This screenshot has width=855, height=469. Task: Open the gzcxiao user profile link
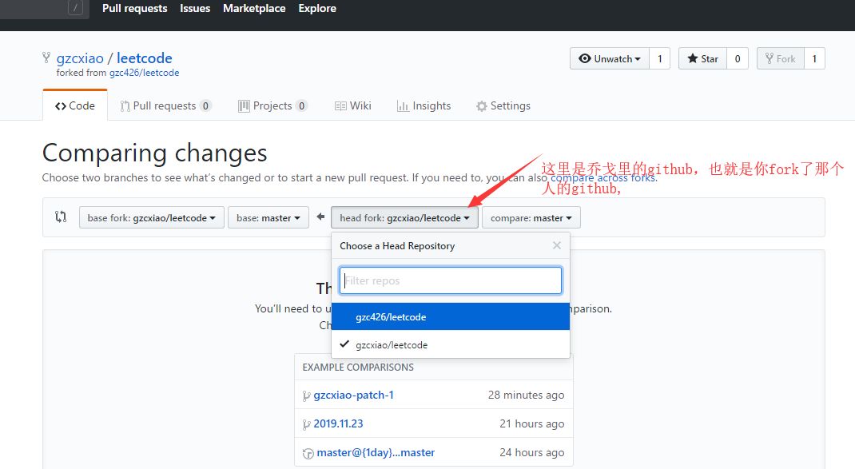pos(80,58)
